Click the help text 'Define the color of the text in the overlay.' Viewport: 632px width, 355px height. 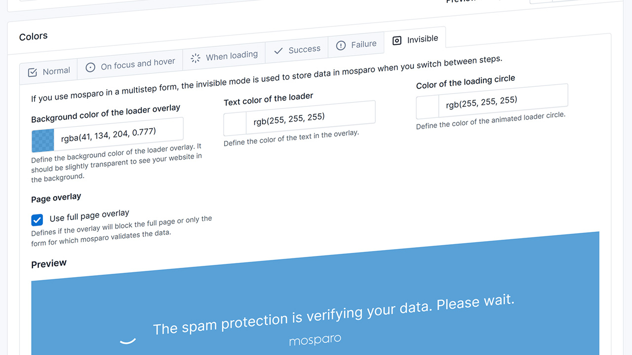pos(291,138)
